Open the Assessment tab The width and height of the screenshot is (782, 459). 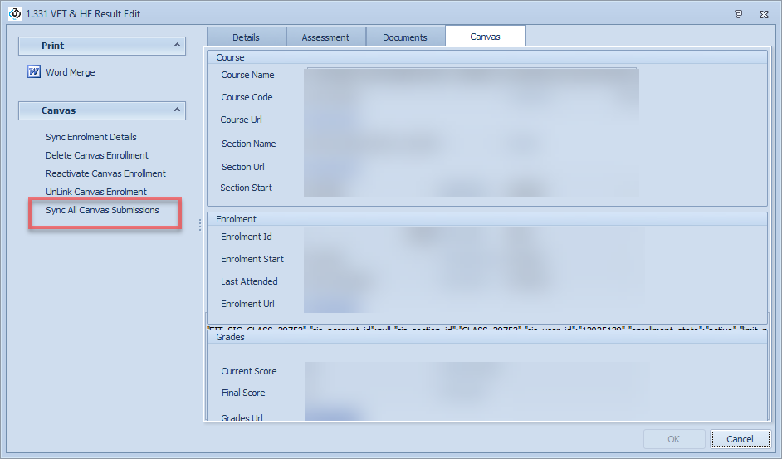pos(325,37)
